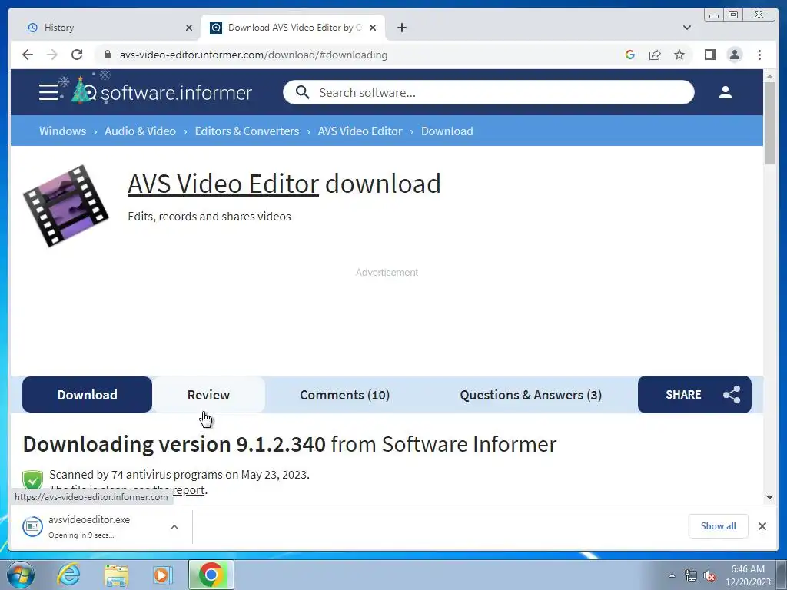Viewport: 787px width, 590px height.
Task: Click the SHARE button
Action: 695,394
